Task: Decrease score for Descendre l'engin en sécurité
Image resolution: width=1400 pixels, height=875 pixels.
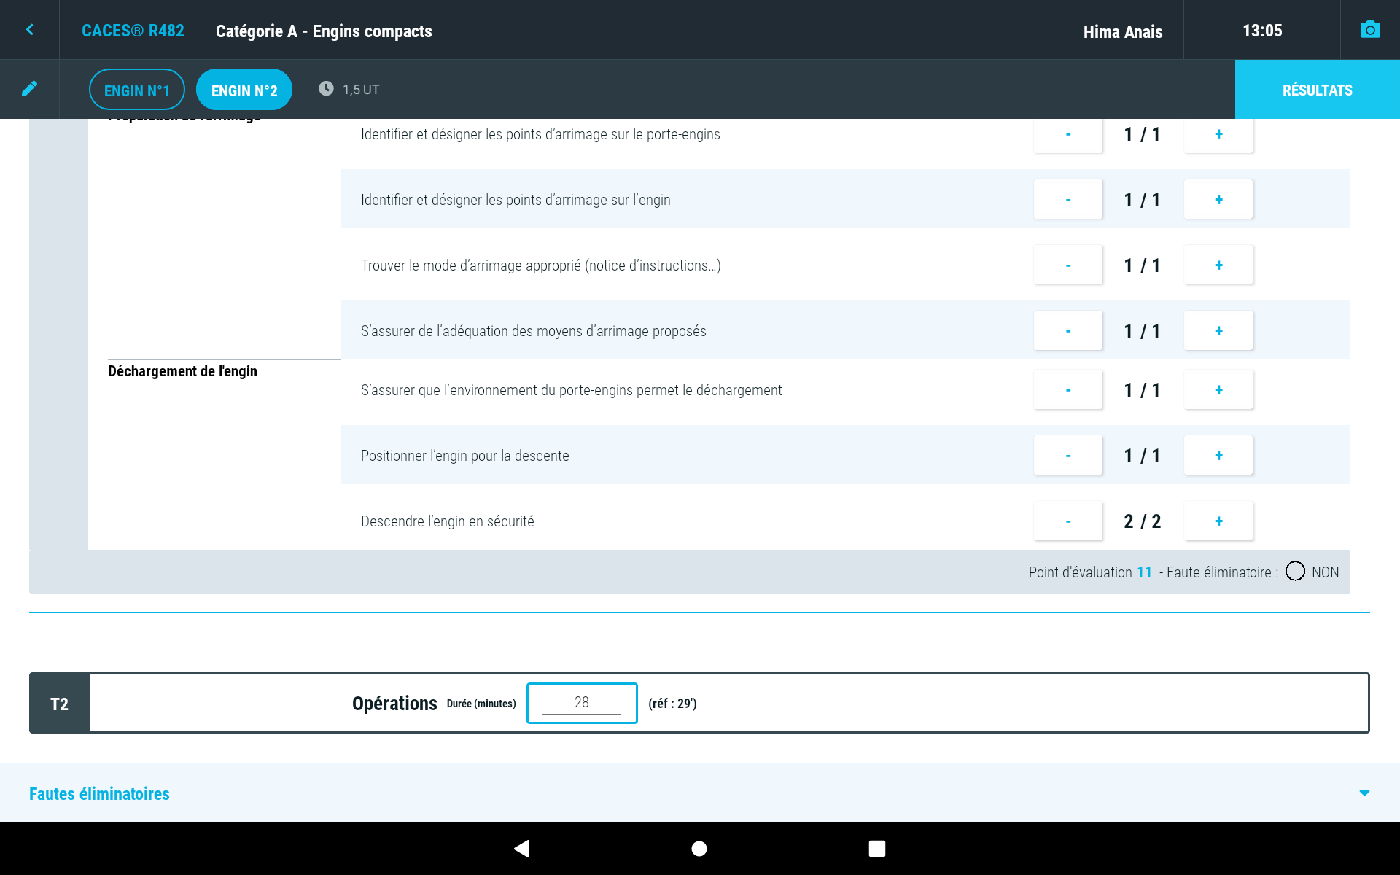Action: 1068,521
